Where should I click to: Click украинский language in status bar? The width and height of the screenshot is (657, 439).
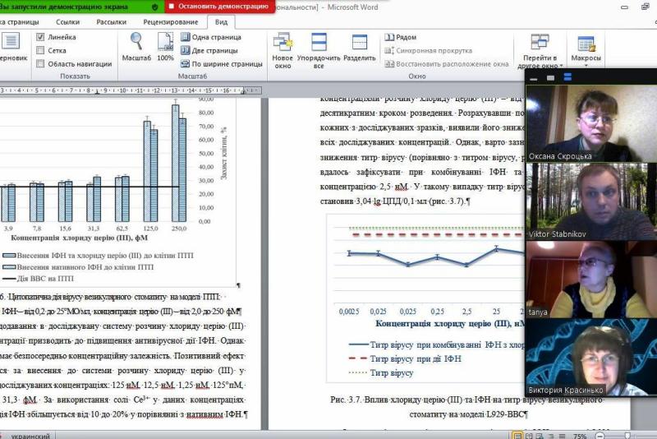tap(30, 436)
